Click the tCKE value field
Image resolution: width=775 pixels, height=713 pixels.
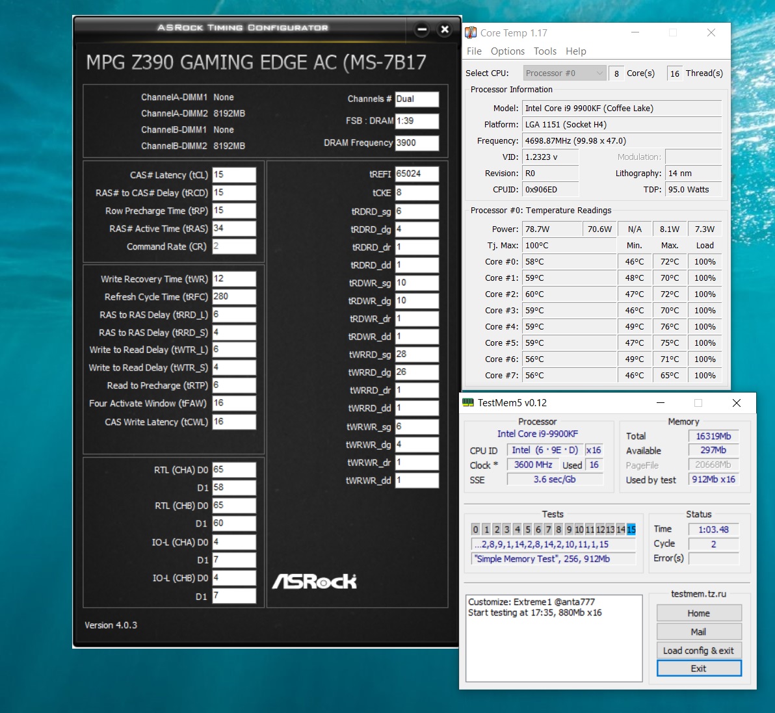[417, 192]
